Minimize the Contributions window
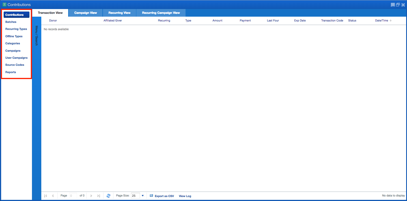The image size is (407, 201). pyautogui.click(x=393, y=5)
